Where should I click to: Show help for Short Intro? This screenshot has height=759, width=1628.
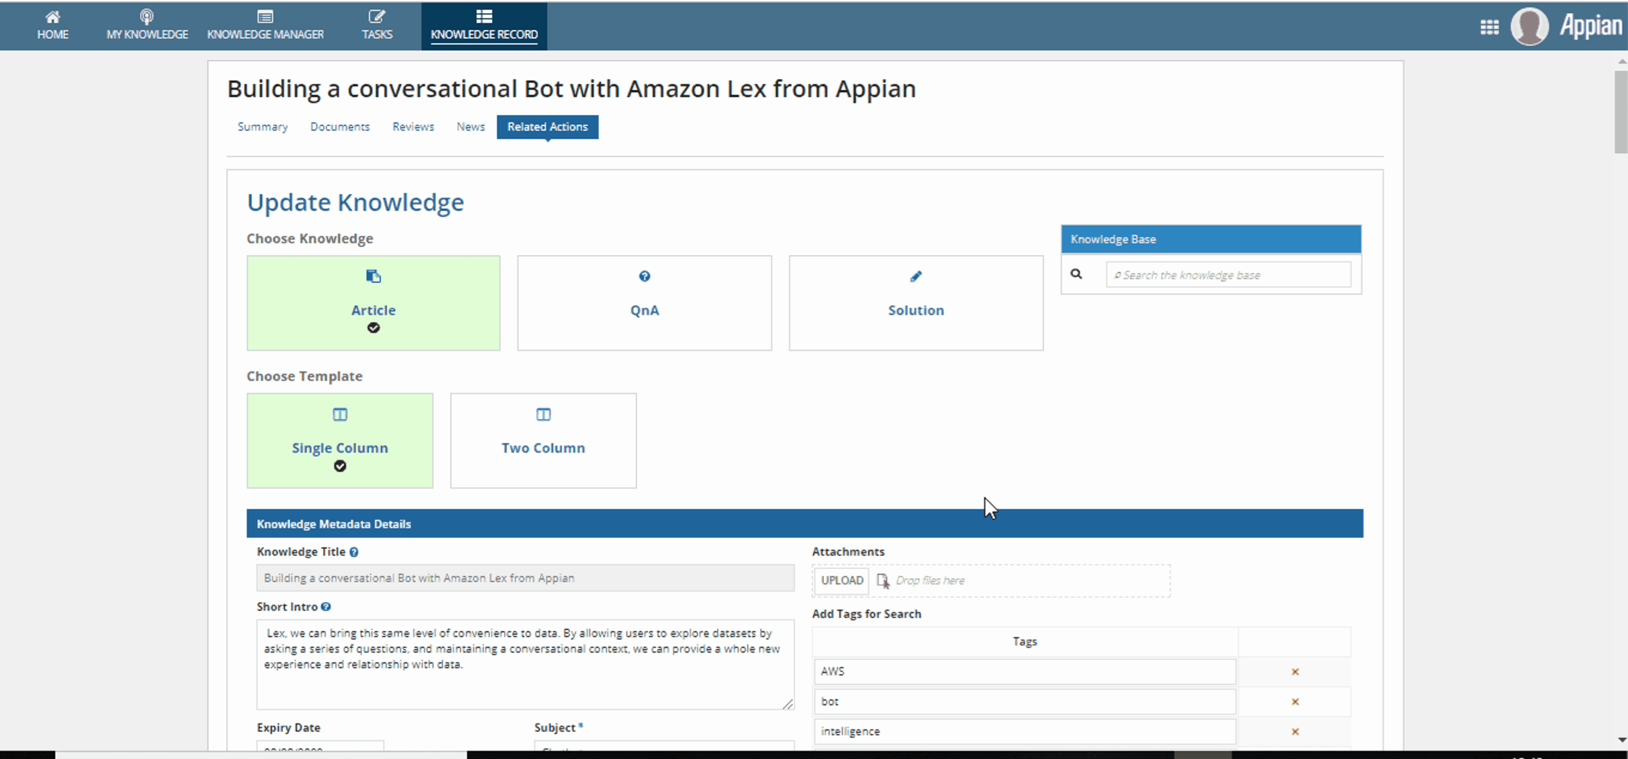[326, 607]
